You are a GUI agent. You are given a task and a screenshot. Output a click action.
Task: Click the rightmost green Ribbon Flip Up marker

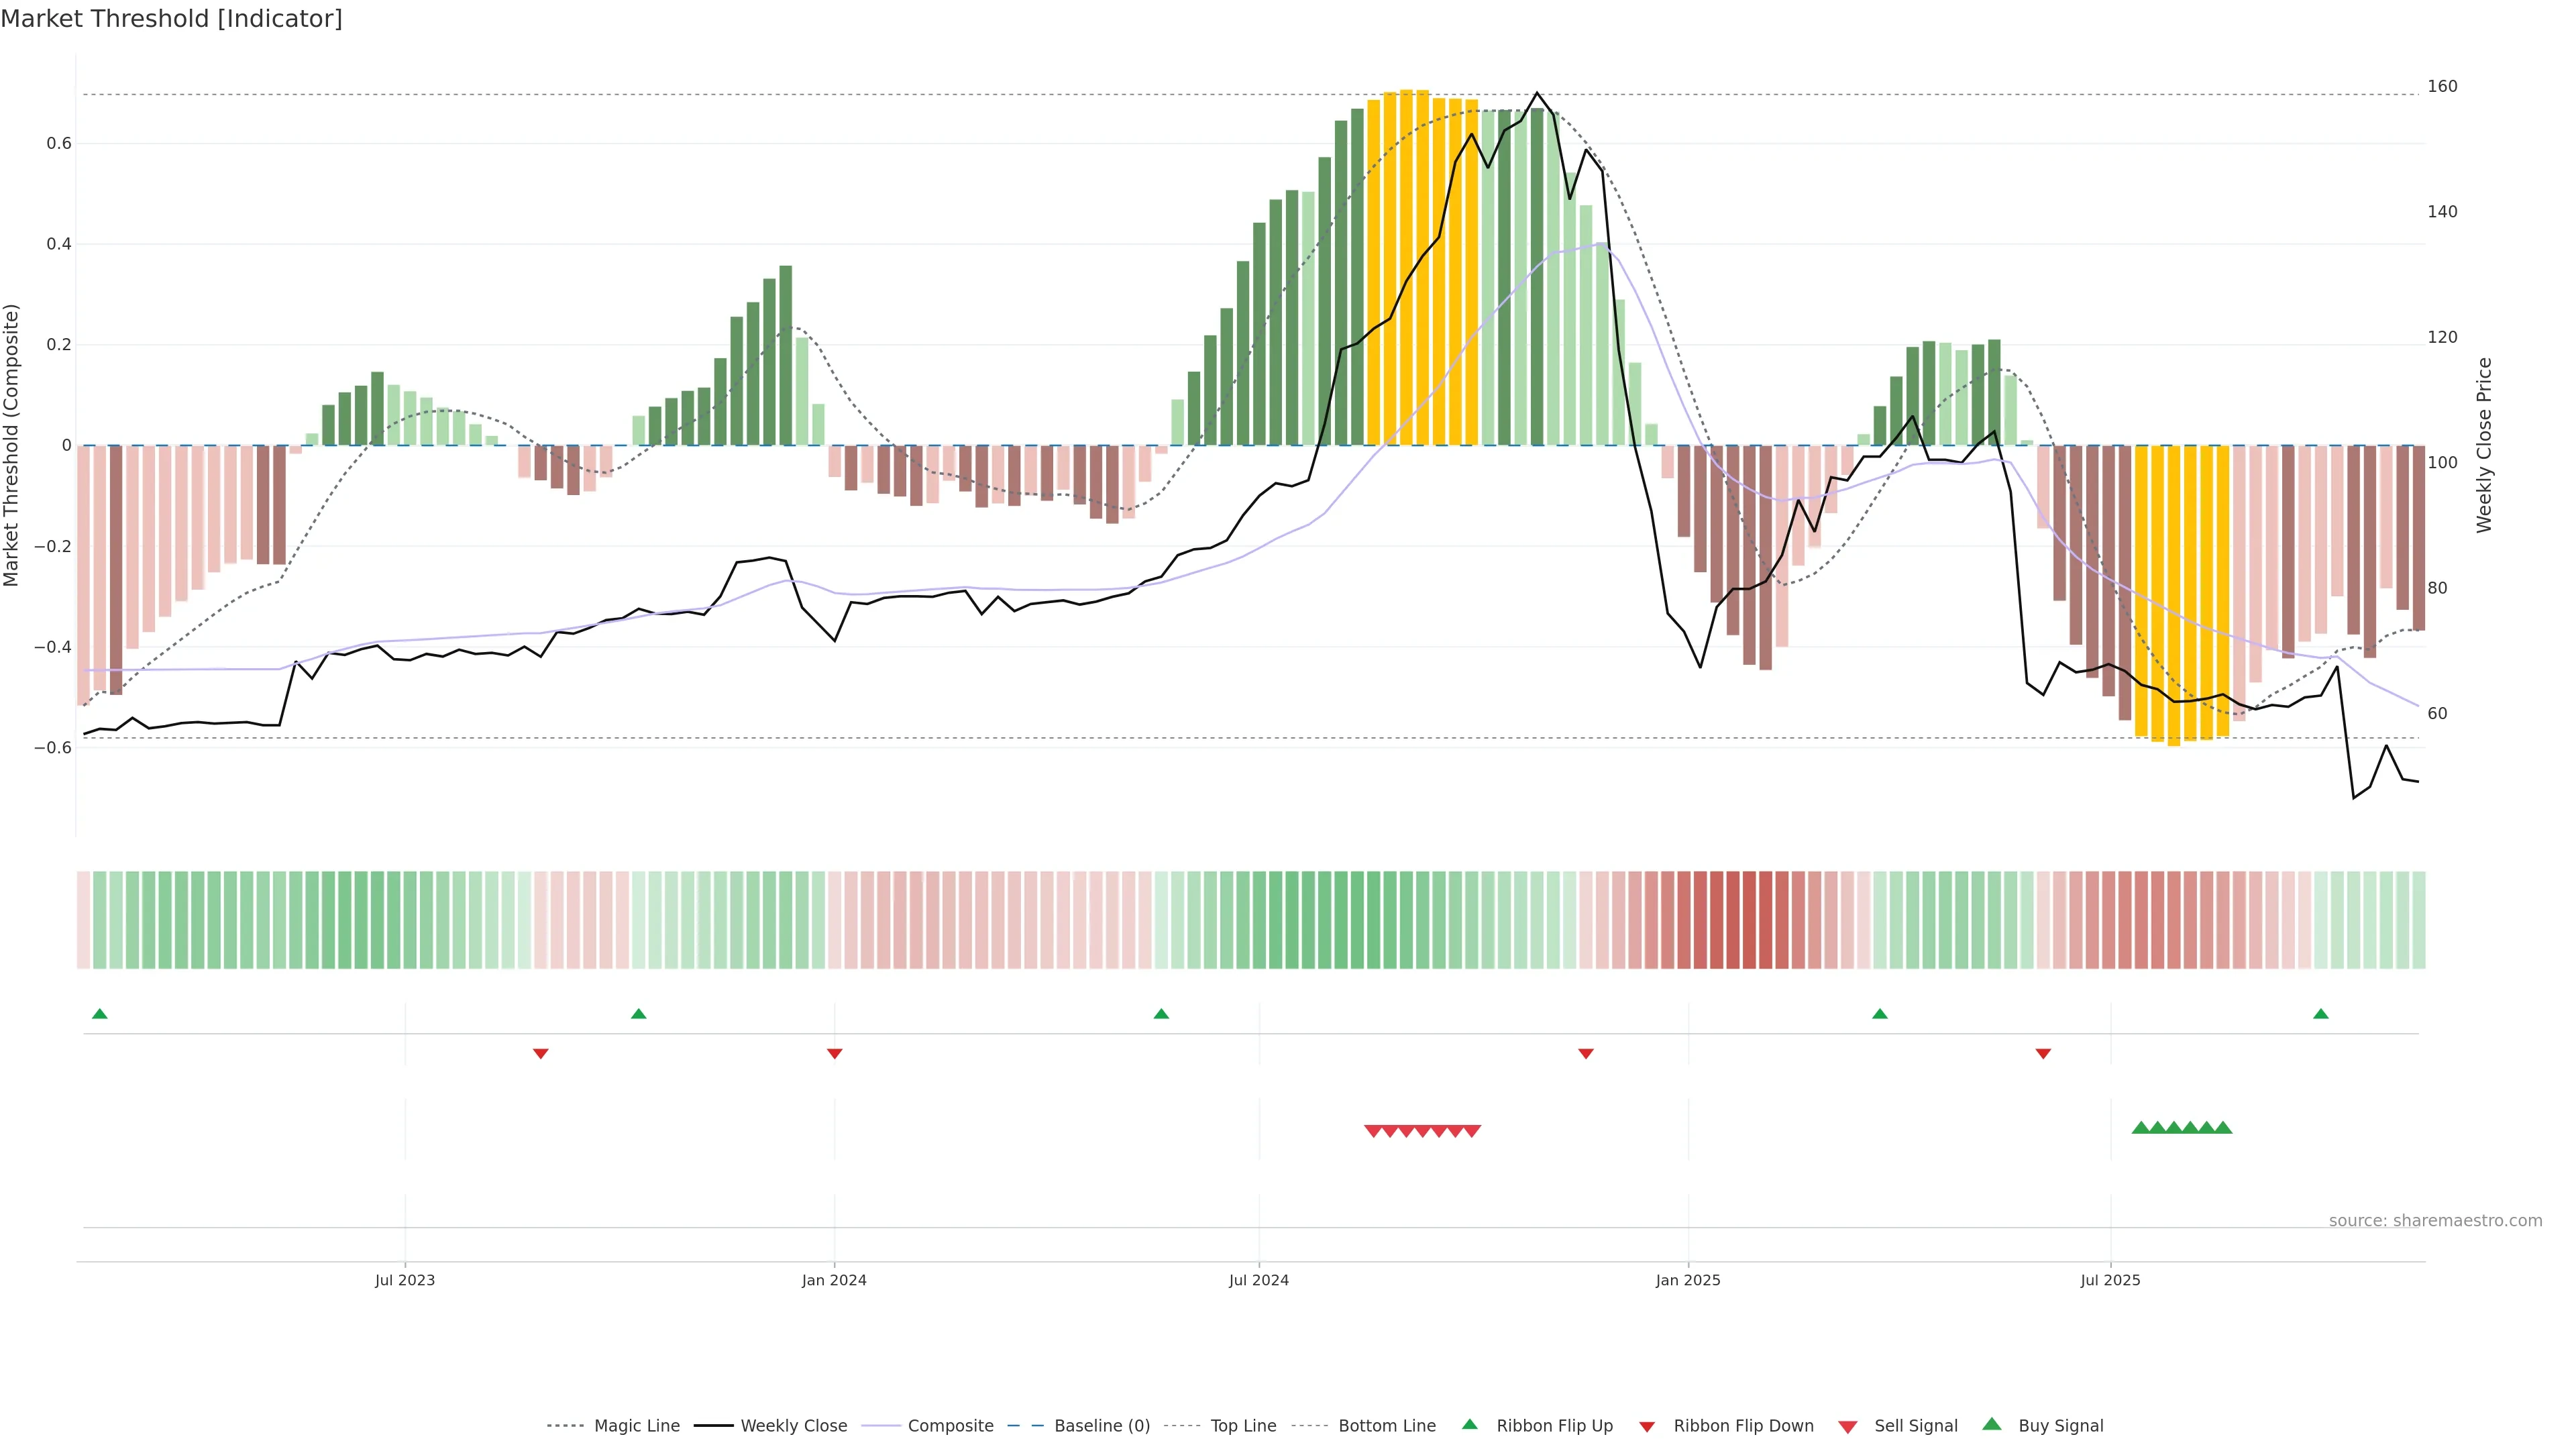pyautogui.click(x=2320, y=1014)
